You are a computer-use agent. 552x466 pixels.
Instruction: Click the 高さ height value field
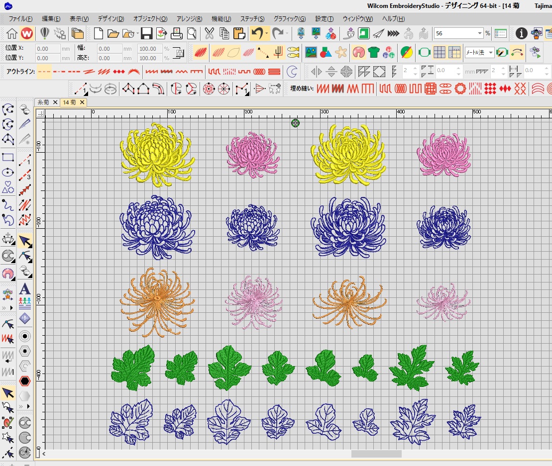pos(110,58)
